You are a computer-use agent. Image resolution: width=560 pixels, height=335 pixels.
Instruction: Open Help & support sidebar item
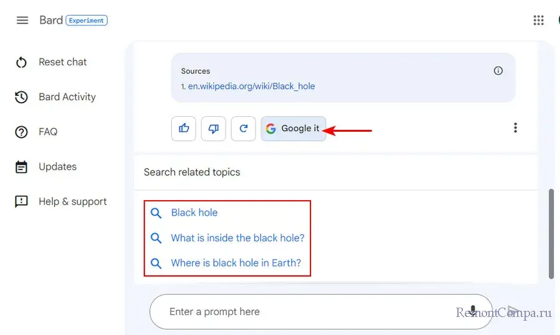click(72, 201)
